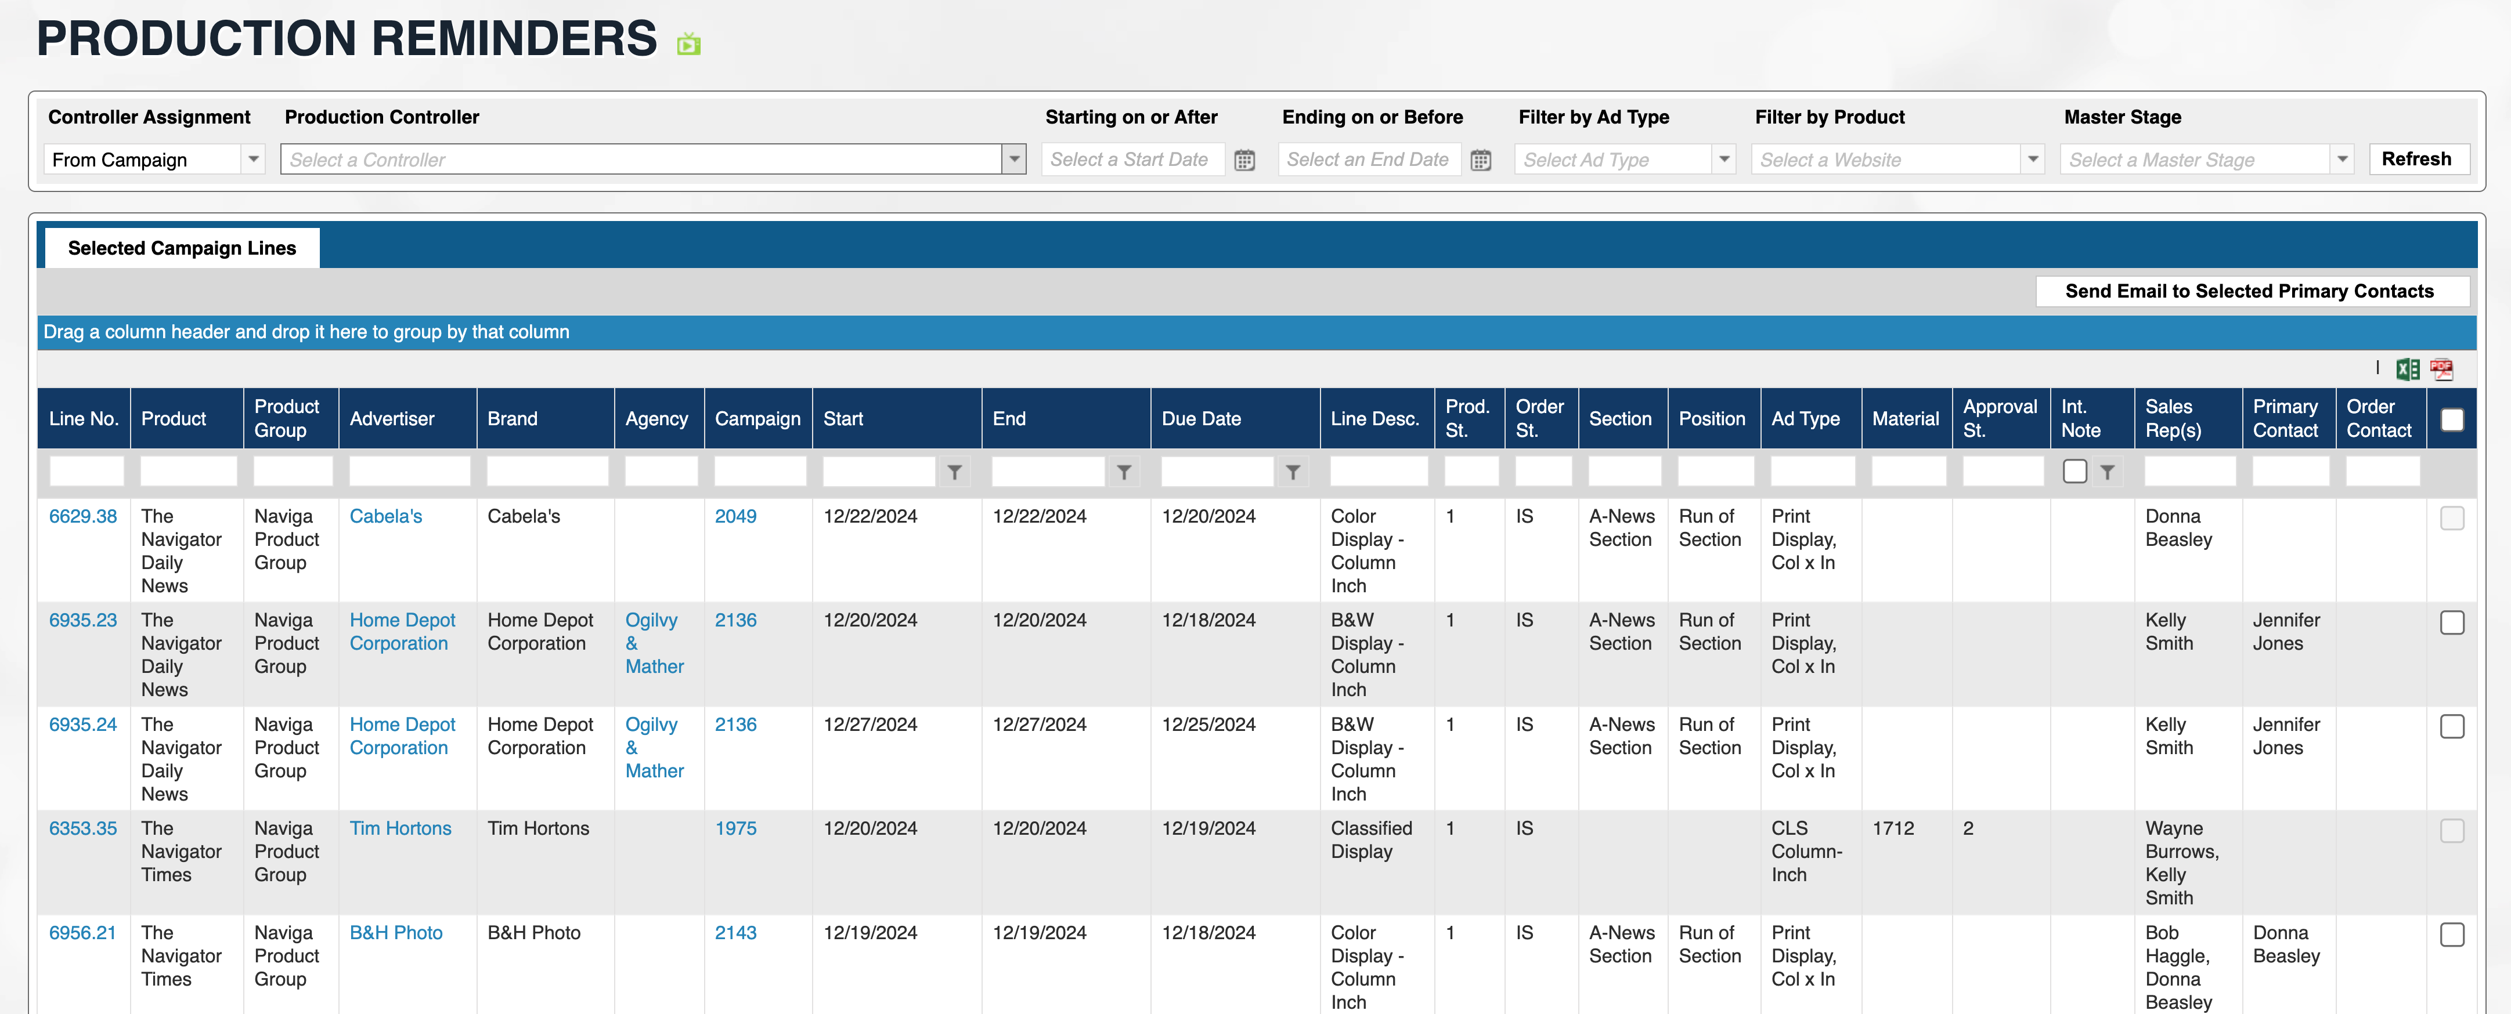Export grid to PDF icon

coord(2441,369)
